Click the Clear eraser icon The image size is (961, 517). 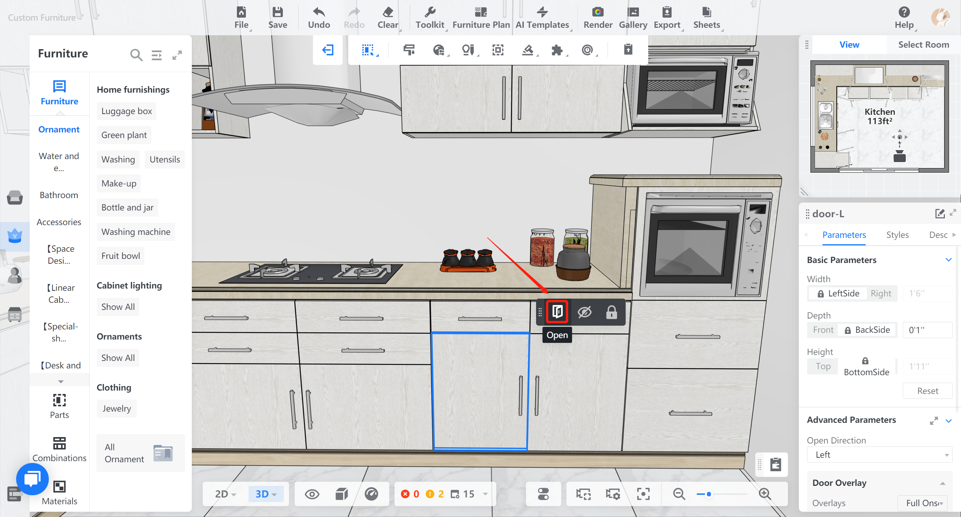388,12
